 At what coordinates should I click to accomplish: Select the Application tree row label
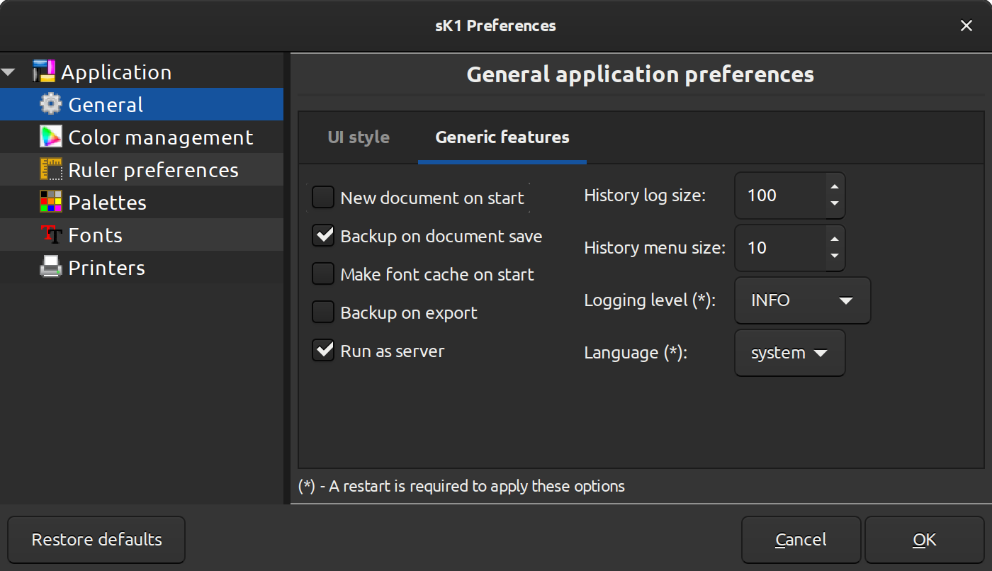(116, 72)
